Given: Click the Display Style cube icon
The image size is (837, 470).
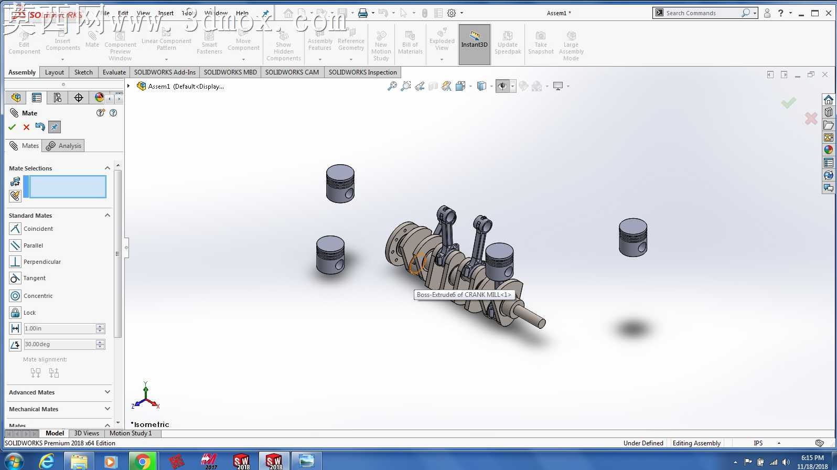Looking at the screenshot, I should (481, 86).
